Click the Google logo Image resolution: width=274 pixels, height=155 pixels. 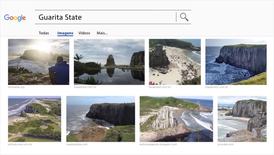click(15, 18)
